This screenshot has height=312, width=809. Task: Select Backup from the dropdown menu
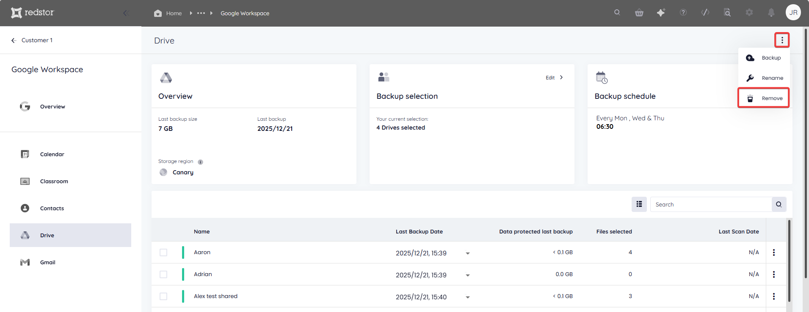click(x=764, y=58)
